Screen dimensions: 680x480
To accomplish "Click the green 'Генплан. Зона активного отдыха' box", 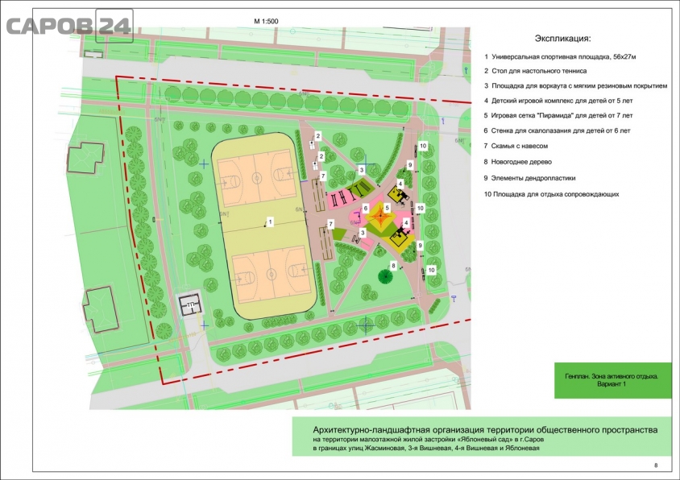I will 612,380.
